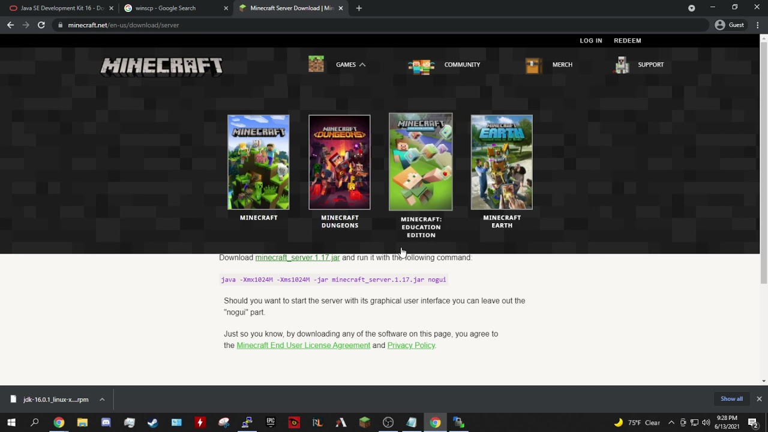Open the WinSCP icon in taskbar
This screenshot has height=432, width=768.
click(458, 422)
